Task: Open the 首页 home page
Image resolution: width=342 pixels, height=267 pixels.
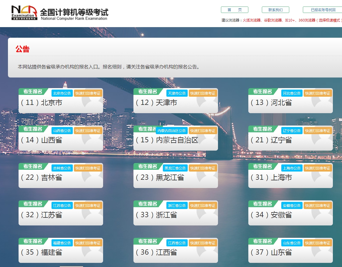Action: [x=234, y=9]
